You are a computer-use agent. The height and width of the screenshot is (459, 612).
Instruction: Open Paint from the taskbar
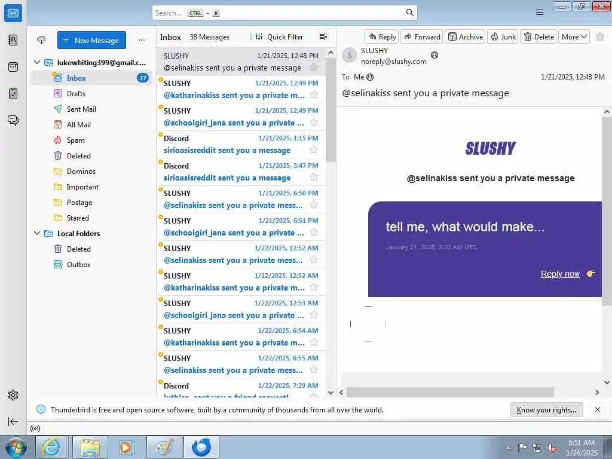164,447
